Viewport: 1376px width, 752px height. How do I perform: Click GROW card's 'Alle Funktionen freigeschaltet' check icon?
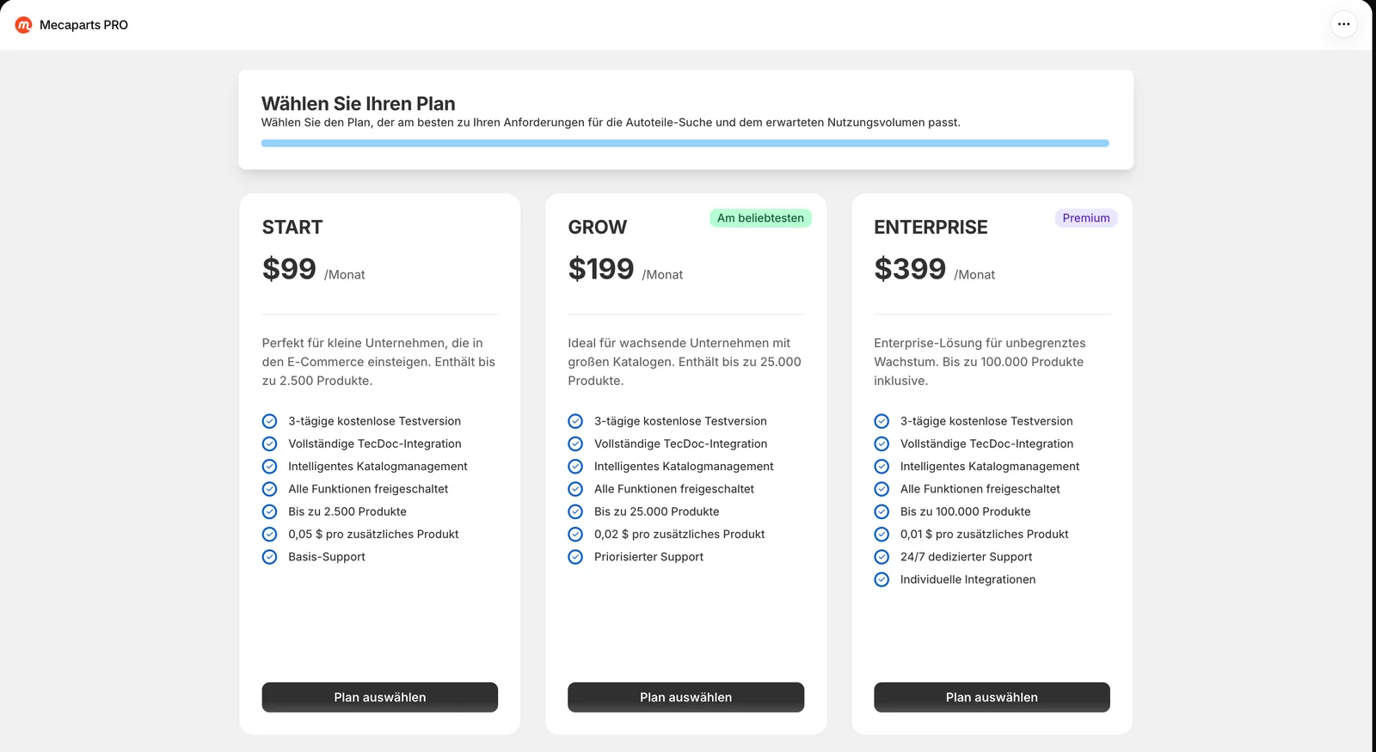(x=575, y=489)
